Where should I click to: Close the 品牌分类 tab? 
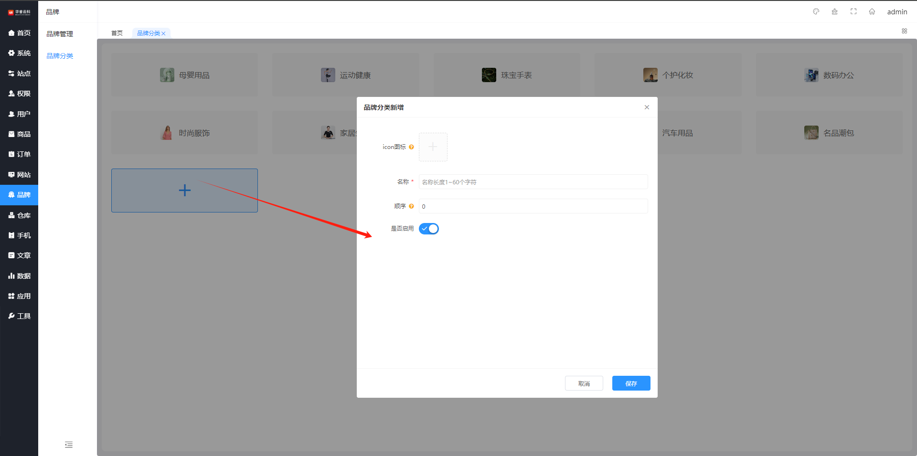coord(163,33)
